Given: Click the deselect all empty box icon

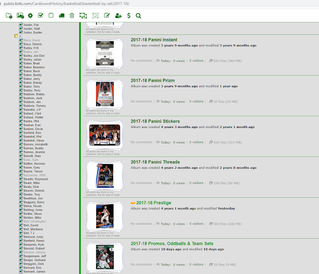Looking at the screenshot, I should [x=51, y=15].
